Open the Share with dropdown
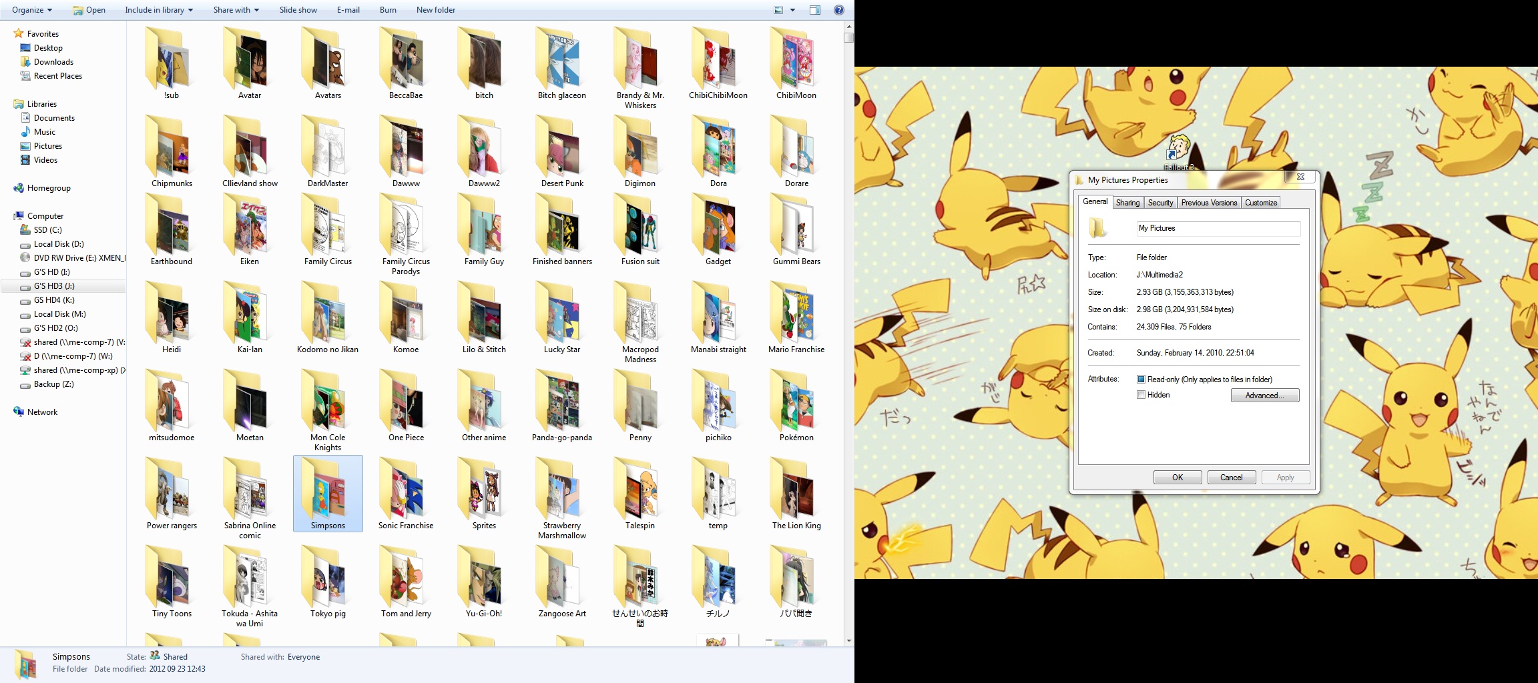 236,10
